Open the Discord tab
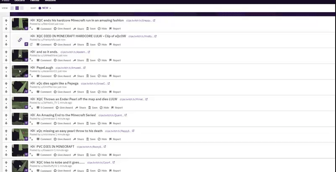The image size is (336, 172). tap(19, 1)
